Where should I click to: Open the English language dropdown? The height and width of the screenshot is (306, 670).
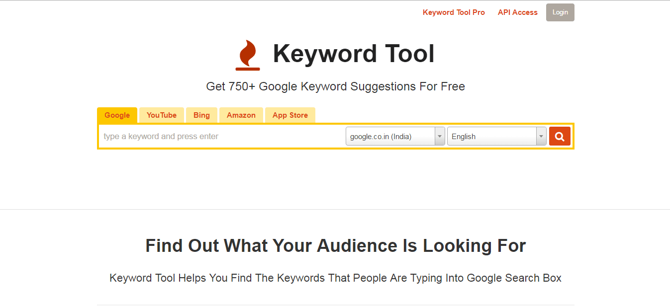tap(497, 136)
